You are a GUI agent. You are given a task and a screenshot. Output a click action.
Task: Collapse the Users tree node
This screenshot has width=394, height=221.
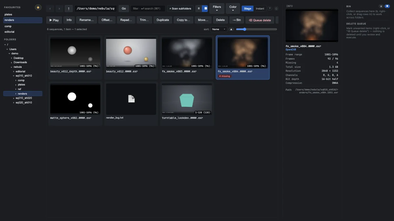coord(7,49)
